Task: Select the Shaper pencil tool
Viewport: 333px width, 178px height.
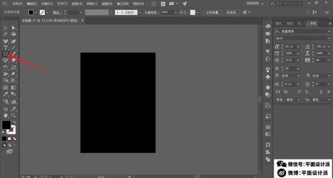Action: [6, 60]
